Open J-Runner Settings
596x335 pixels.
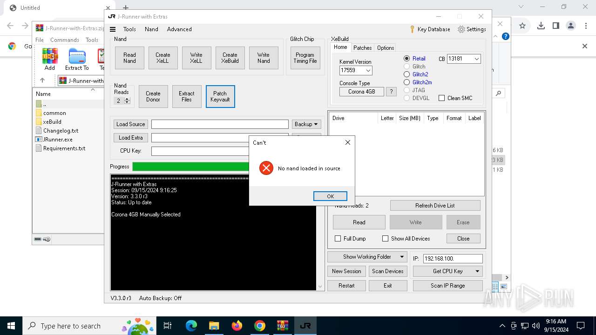tap(472, 29)
